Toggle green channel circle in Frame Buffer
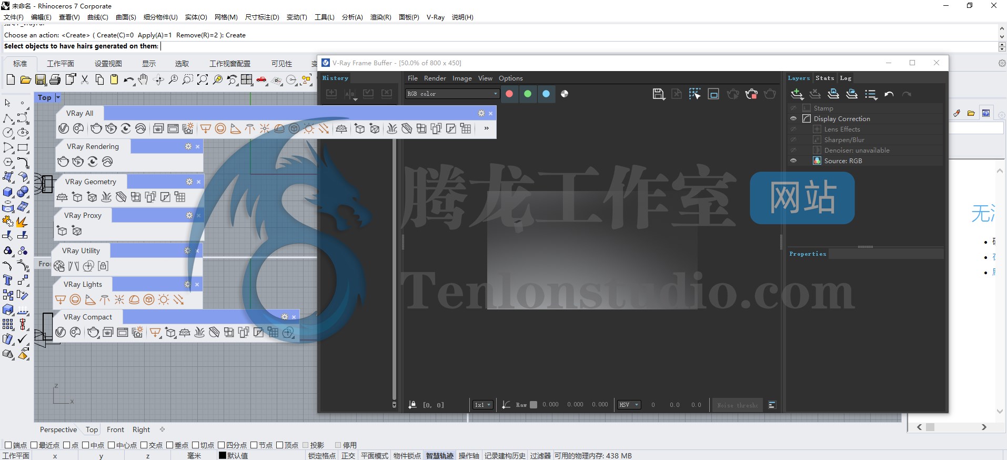1007x460 pixels. 528,94
